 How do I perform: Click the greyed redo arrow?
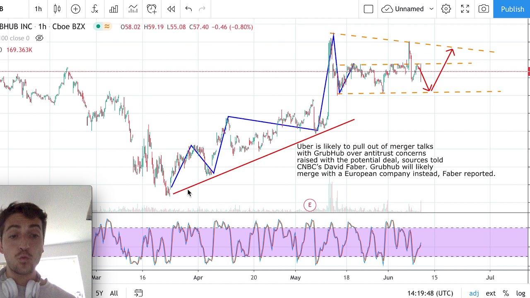(202, 9)
